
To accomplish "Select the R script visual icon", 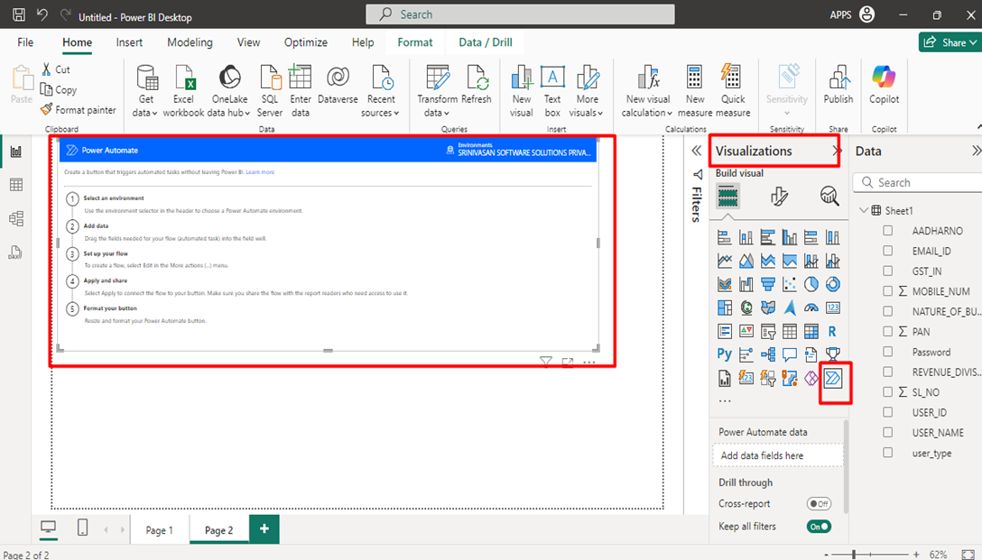I will (x=832, y=331).
